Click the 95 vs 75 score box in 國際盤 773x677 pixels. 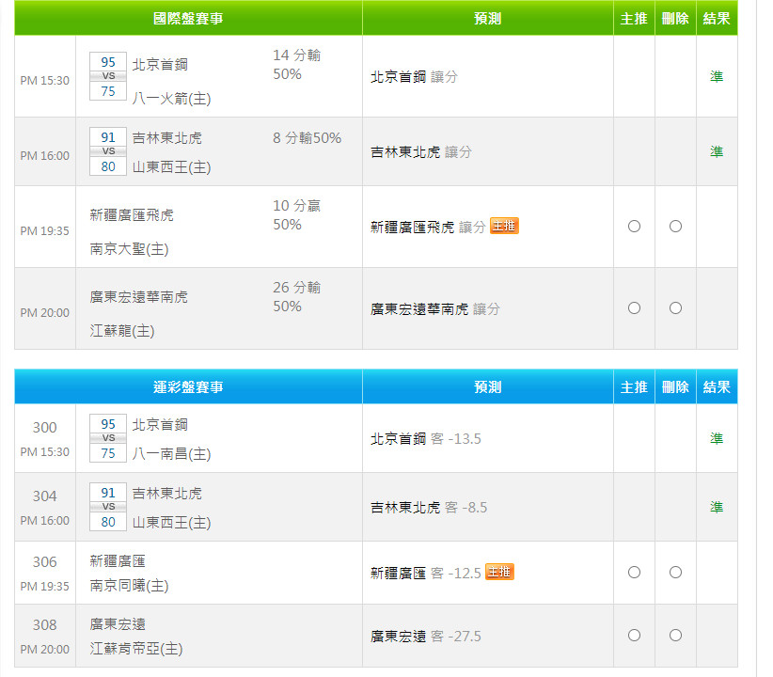click(x=108, y=76)
